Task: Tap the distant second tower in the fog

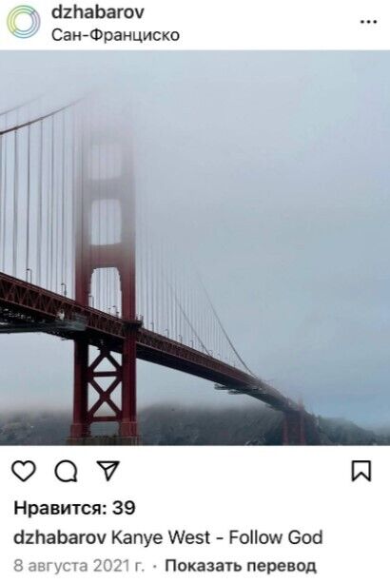Action: 296,422
